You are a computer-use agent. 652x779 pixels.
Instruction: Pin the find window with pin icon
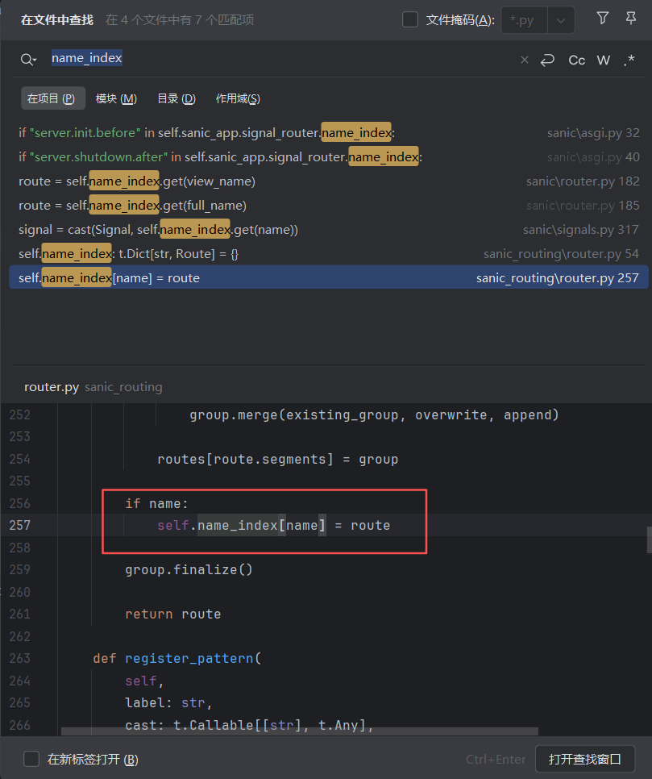pyautogui.click(x=631, y=19)
